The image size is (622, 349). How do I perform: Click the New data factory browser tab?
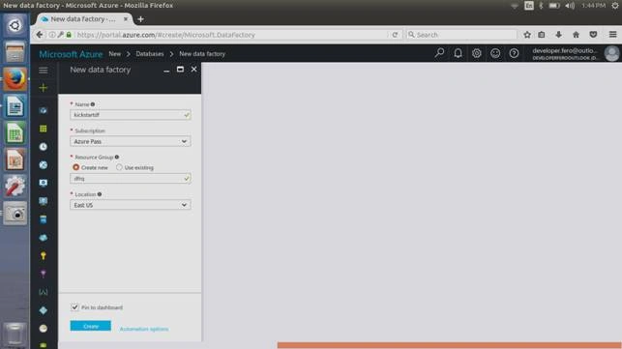(84, 19)
